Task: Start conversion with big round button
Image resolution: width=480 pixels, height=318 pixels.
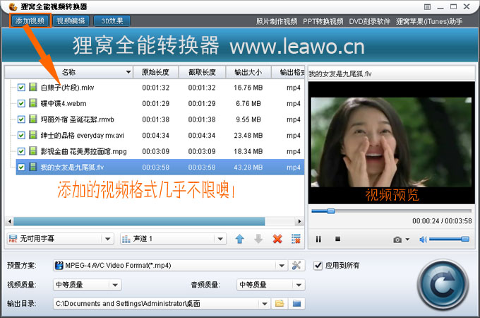Action: [x=443, y=285]
